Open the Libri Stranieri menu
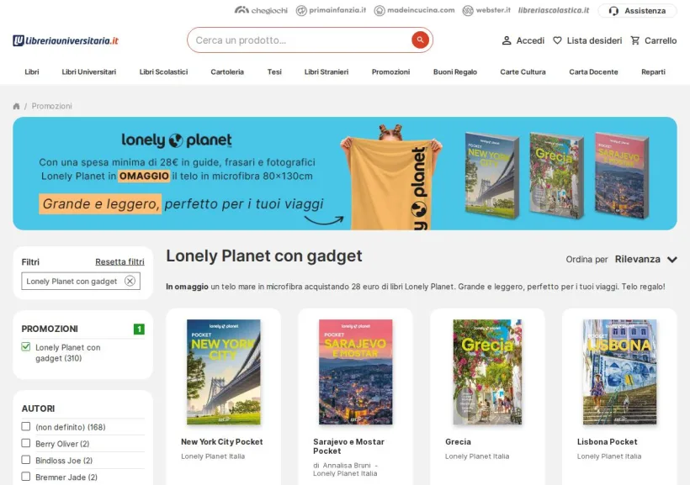Screen dimensions: 690x485 [x=326, y=71]
